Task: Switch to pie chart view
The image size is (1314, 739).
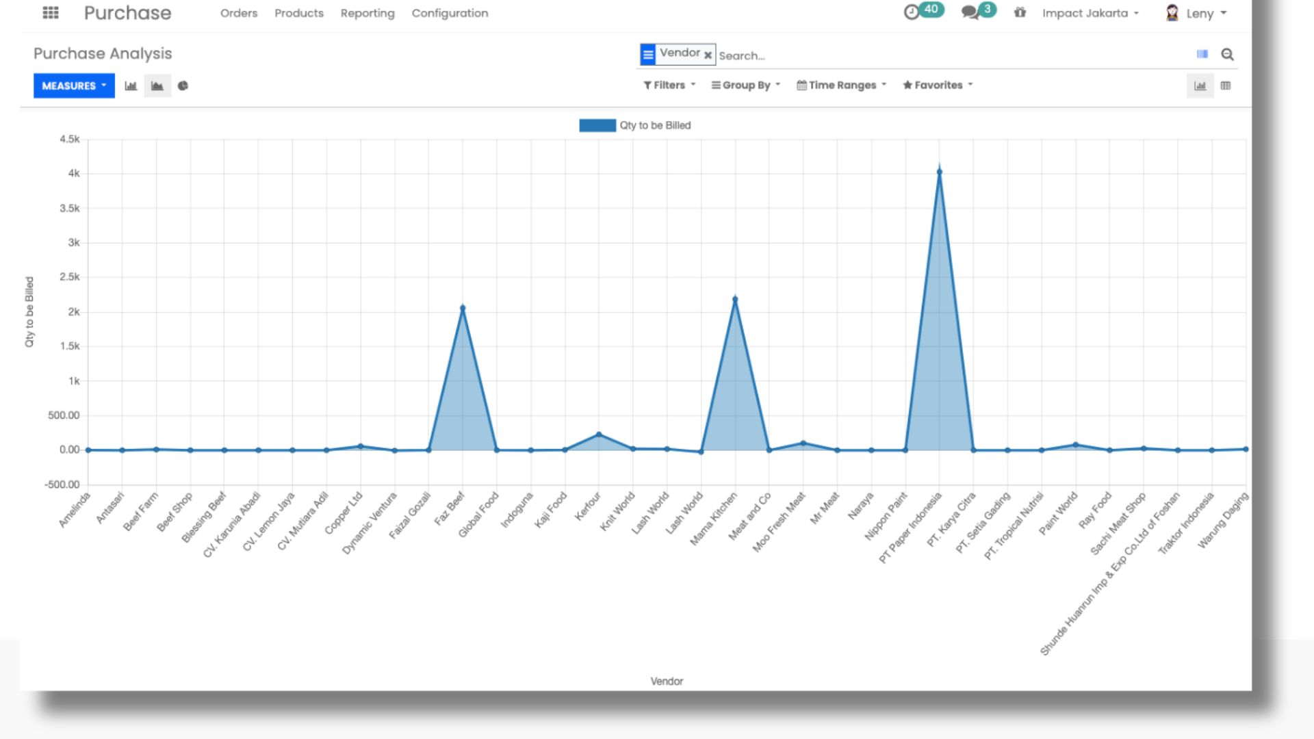Action: [183, 86]
